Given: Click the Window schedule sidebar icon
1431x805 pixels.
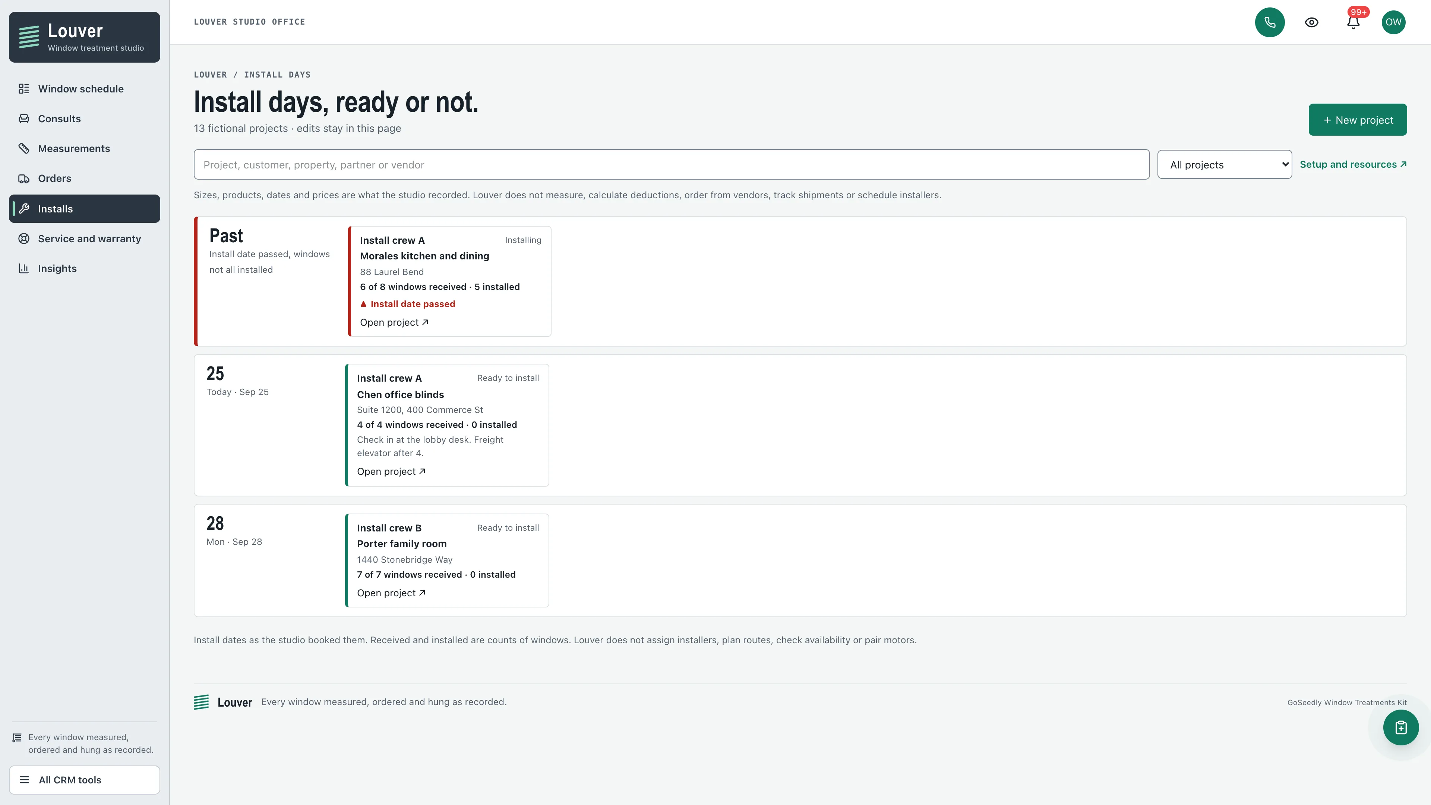Looking at the screenshot, I should (24, 89).
